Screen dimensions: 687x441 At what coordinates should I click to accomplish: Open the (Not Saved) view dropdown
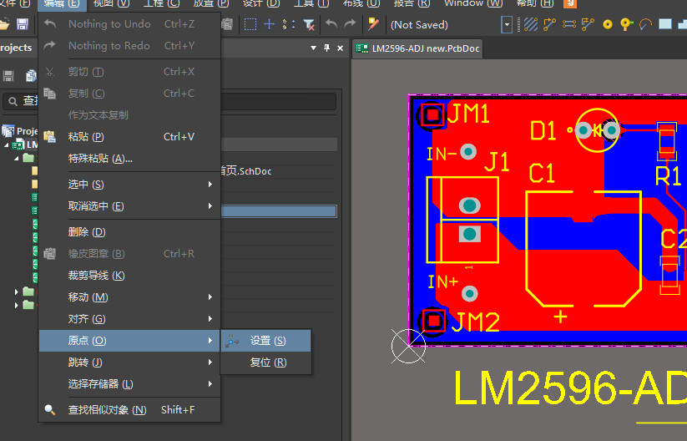coord(507,25)
